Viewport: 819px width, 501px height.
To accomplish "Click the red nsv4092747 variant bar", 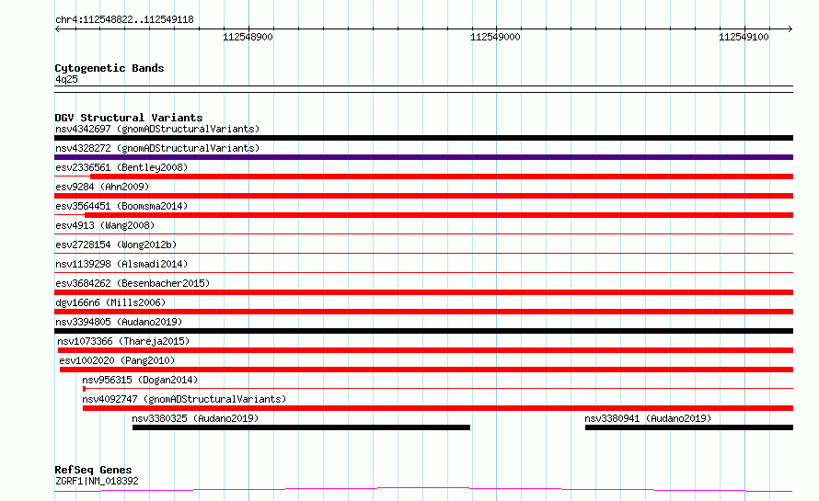I will (438, 408).
